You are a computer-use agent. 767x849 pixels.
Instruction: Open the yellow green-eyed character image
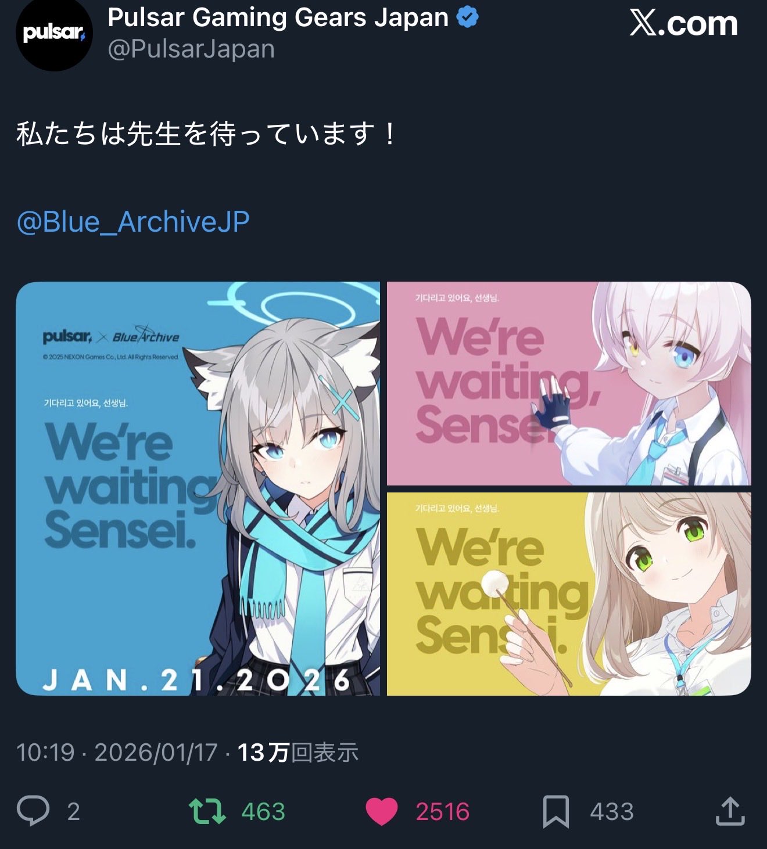(x=569, y=594)
